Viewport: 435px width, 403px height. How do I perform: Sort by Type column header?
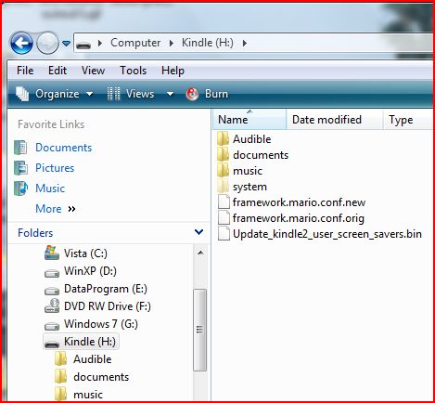pyautogui.click(x=408, y=120)
